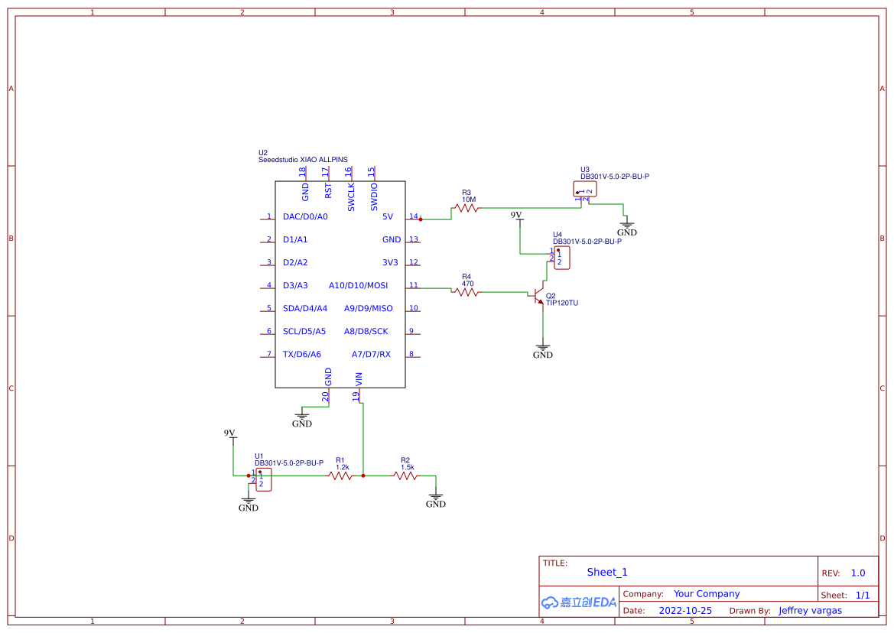The image size is (894, 633).
Task: Click the 5V label on pin 14
Action: click(389, 216)
